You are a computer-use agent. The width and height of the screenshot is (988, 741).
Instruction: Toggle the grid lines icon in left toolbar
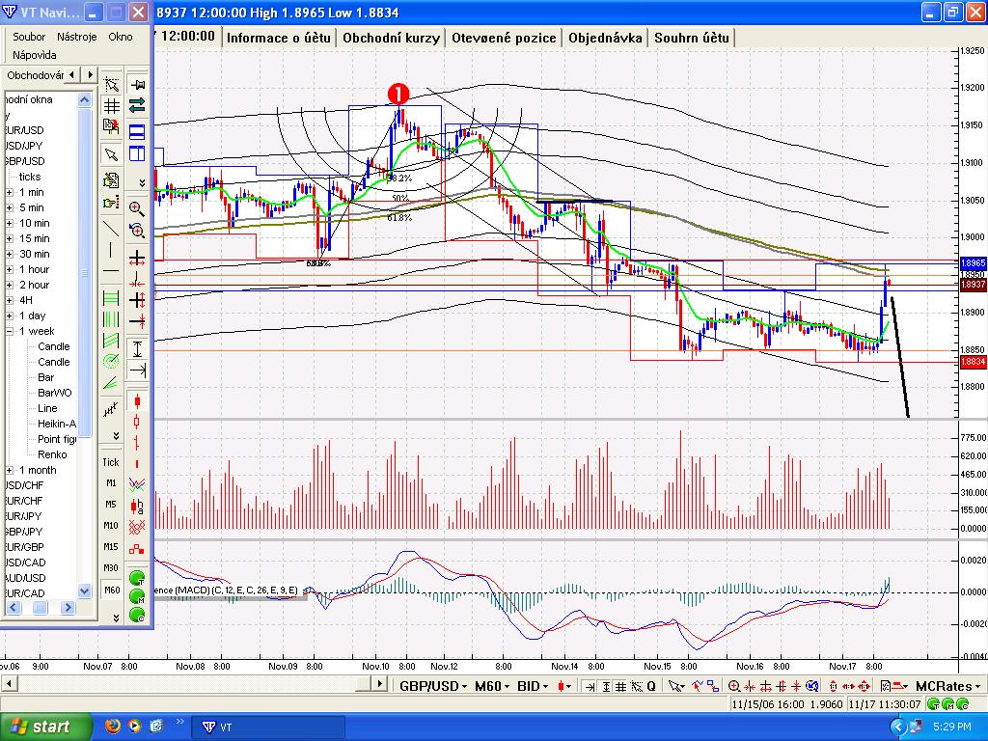(x=112, y=106)
